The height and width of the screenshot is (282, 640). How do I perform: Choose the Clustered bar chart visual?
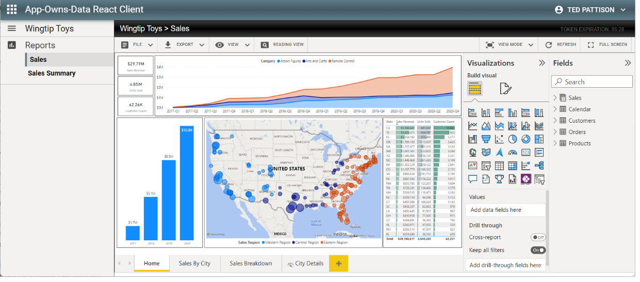(499, 112)
